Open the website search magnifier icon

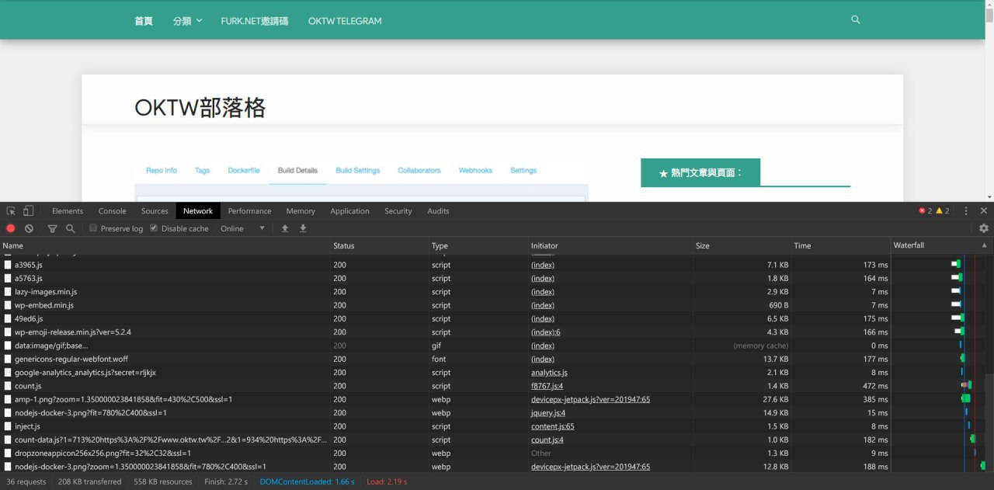coord(856,19)
